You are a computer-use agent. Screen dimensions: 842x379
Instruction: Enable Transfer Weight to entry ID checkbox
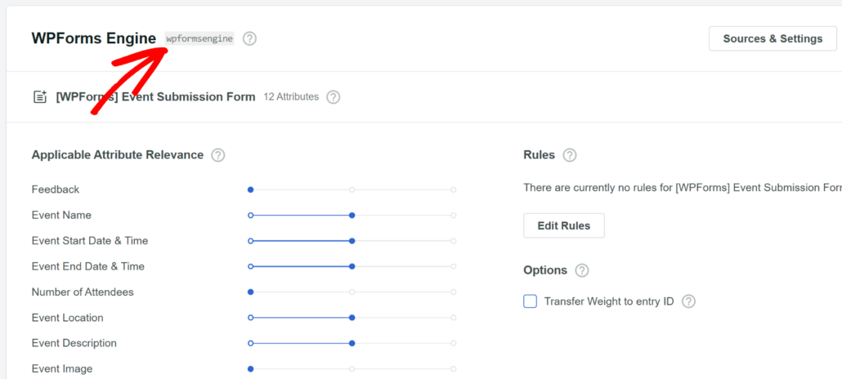530,301
